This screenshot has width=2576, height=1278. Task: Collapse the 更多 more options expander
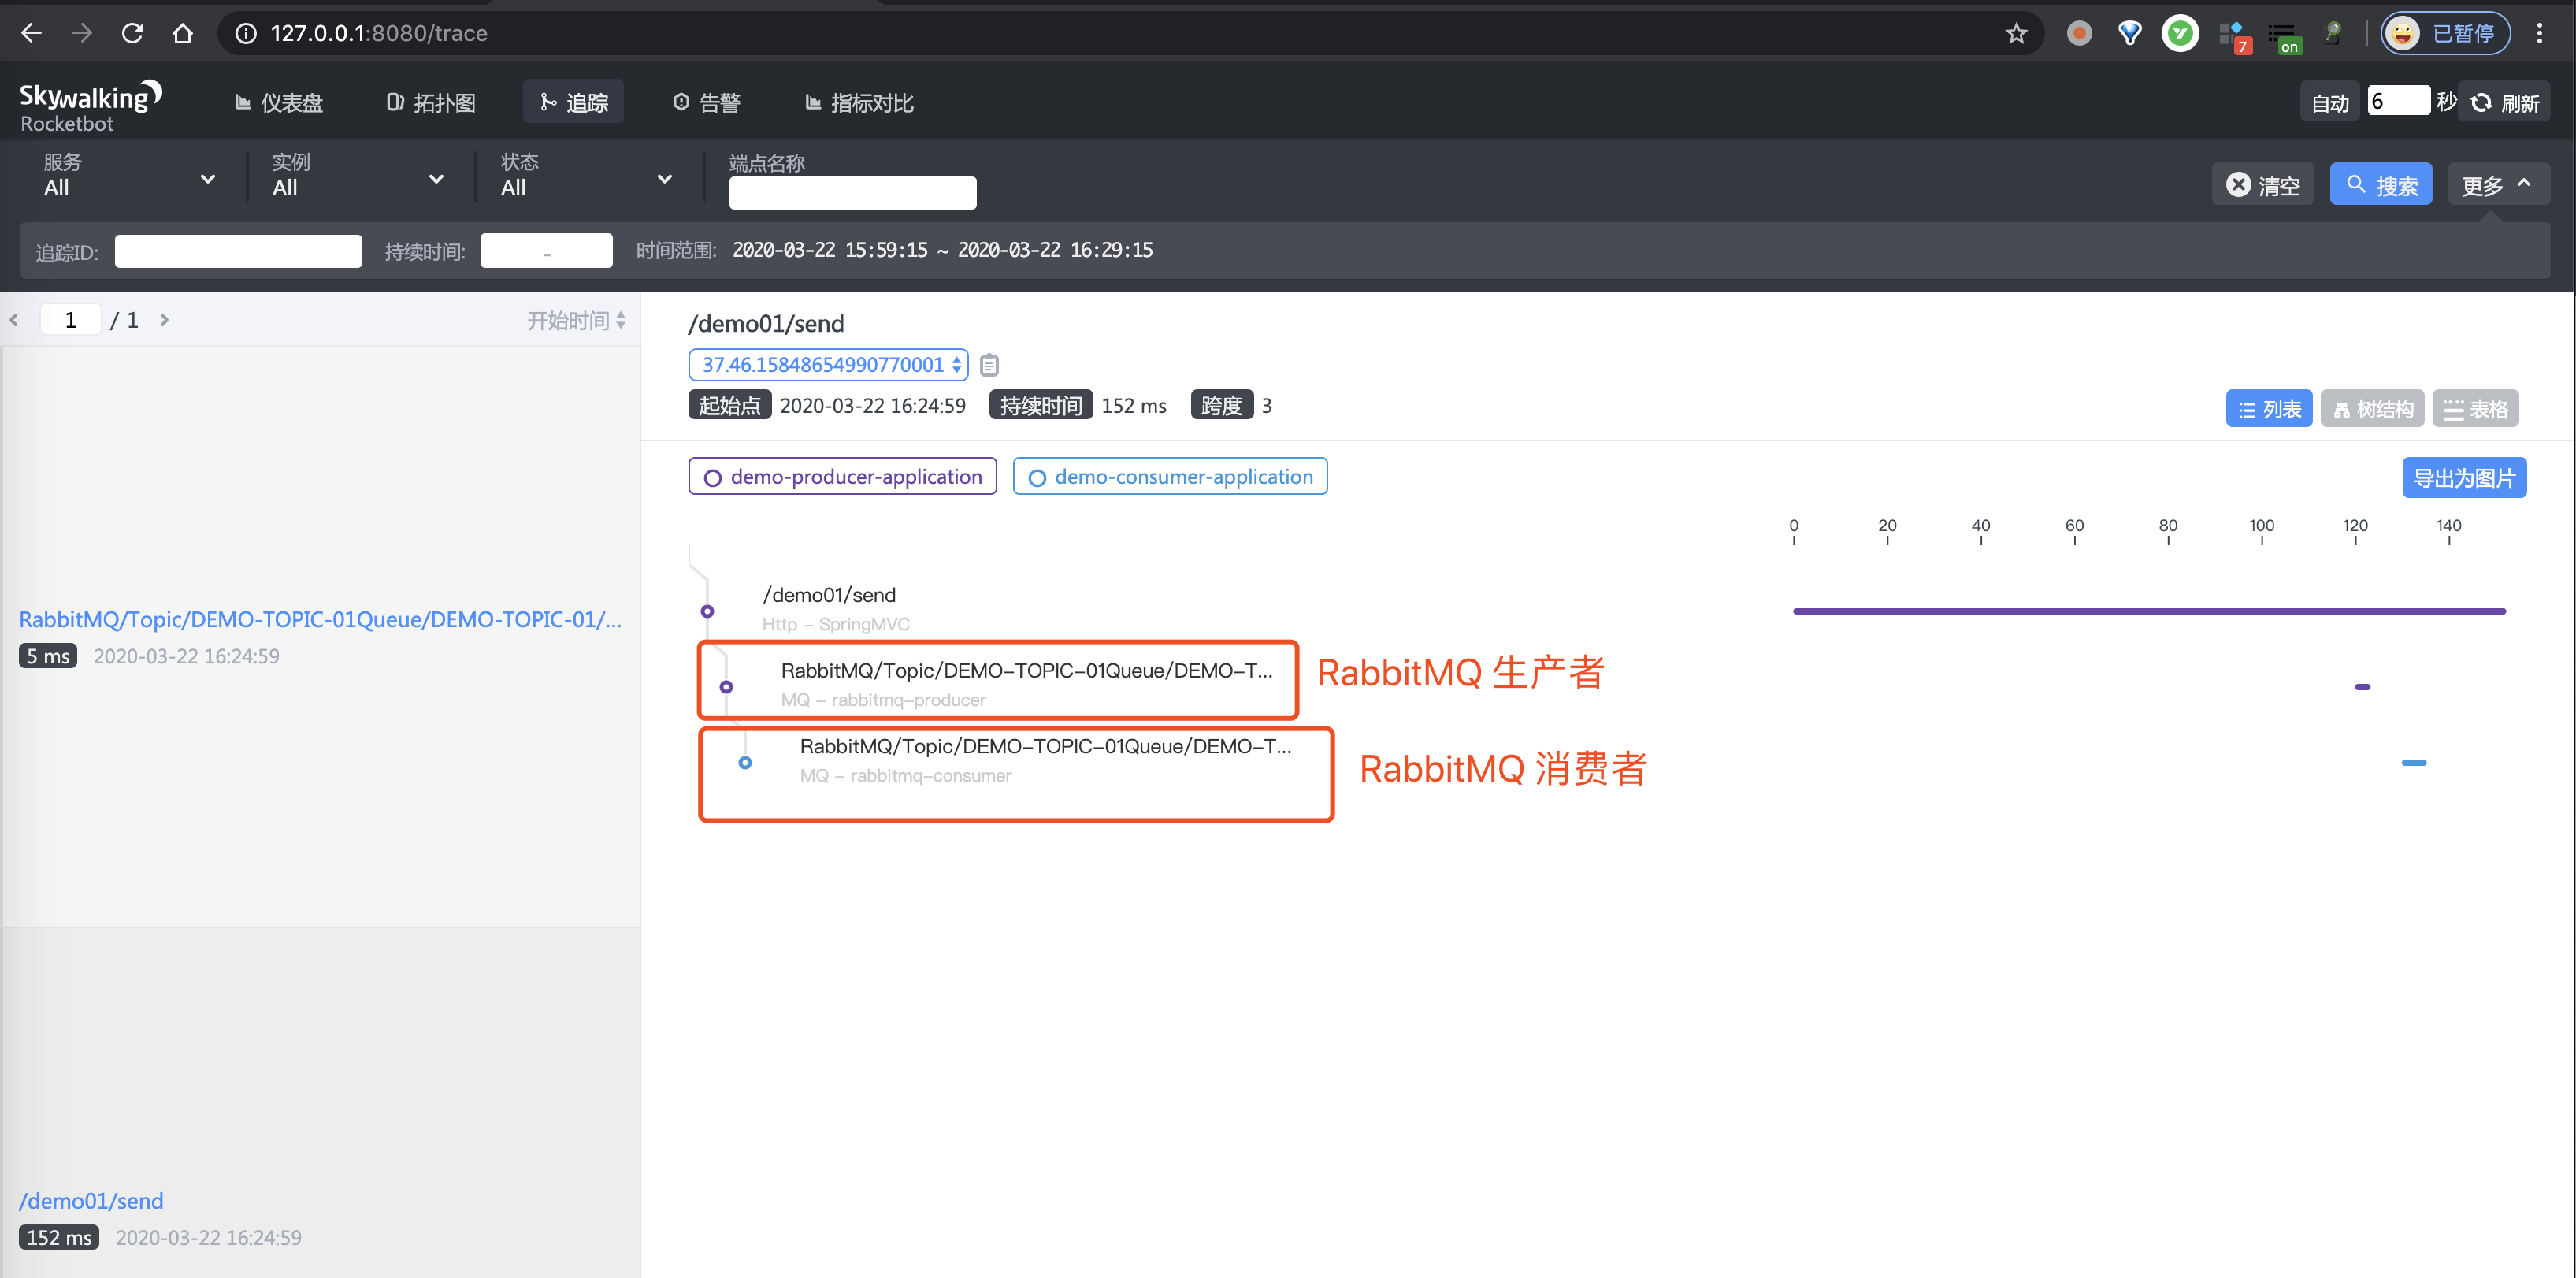pyautogui.click(x=2498, y=185)
